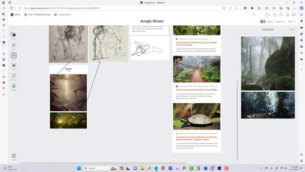Open 7 Epic Jungles Around the World link
The width and height of the screenshot is (305, 172).
pyautogui.click(x=196, y=90)
